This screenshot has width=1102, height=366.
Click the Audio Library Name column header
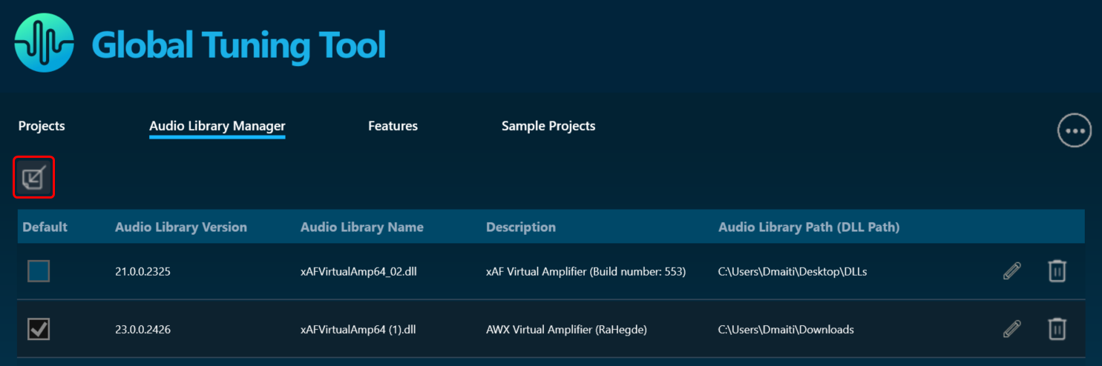click(362, 227)
